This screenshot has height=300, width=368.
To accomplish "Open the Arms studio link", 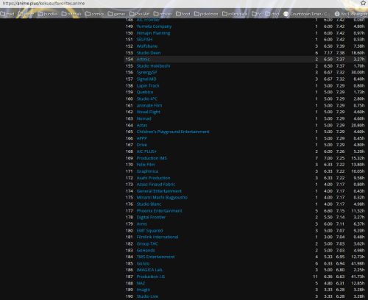I will point(142,224).
